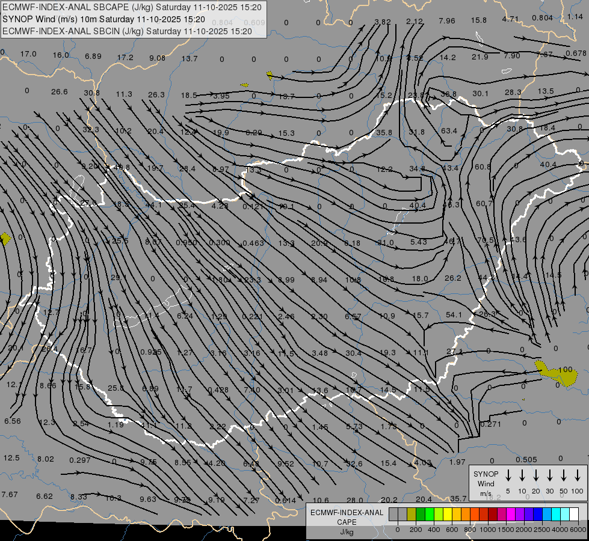Click the grid value 32.6 on the map
589x541 pixels.
[x=354, y=463]
